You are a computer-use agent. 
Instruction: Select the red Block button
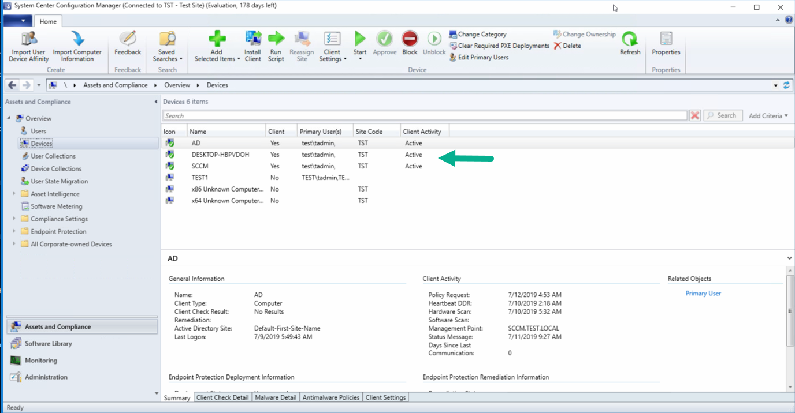point(410,44)
